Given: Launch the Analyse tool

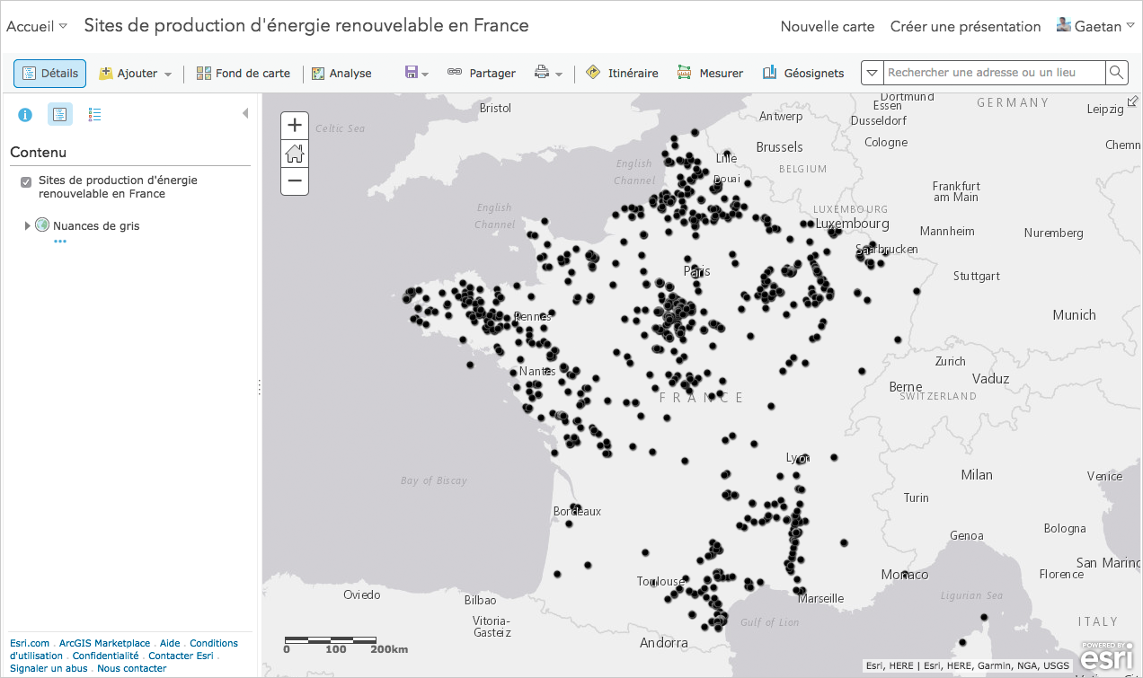Looking at the screenshot, I should pyautogui.click(x=341, y=74).
